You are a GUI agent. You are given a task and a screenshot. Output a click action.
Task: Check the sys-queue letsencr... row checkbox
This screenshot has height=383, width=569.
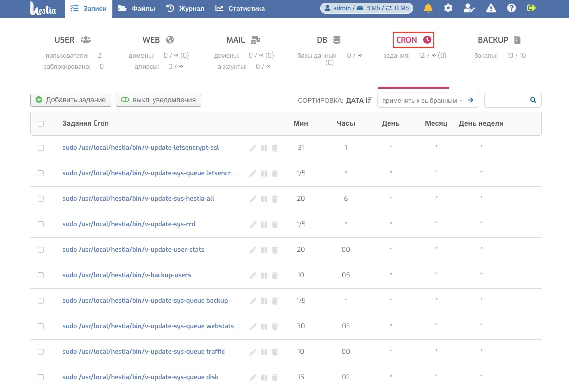(x=41, y=173)
